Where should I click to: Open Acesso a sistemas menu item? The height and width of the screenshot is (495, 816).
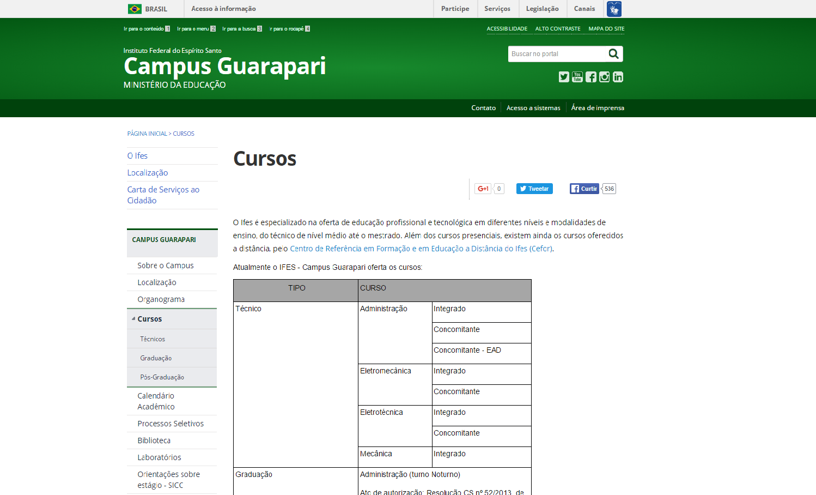[x=533, y=108]
